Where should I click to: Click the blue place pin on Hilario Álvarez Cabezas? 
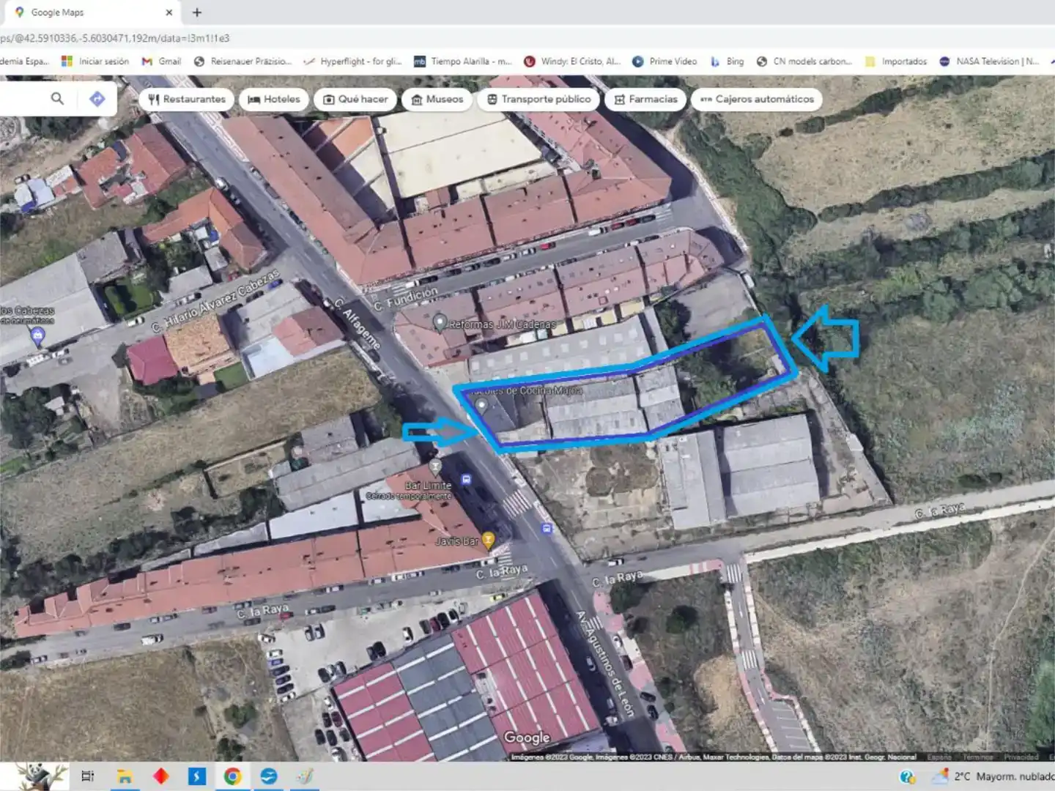(38, 336)
